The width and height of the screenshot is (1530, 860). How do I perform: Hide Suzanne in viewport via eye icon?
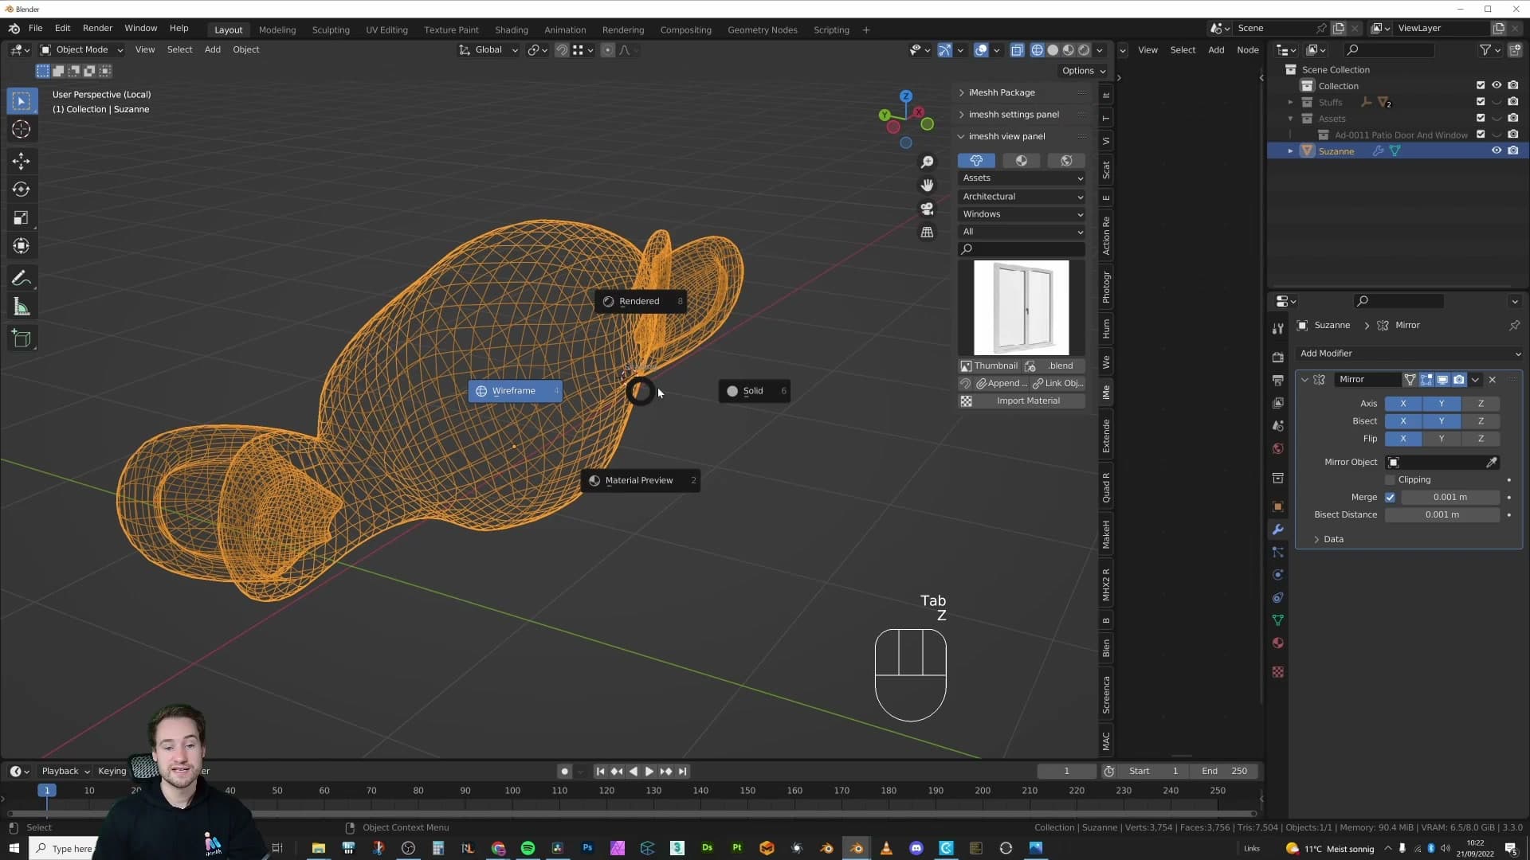[1497, 150]
